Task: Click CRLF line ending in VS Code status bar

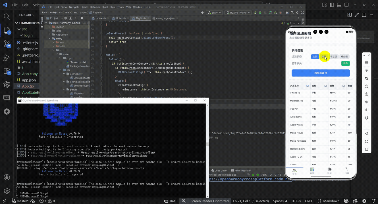Action: click(309, 201)
